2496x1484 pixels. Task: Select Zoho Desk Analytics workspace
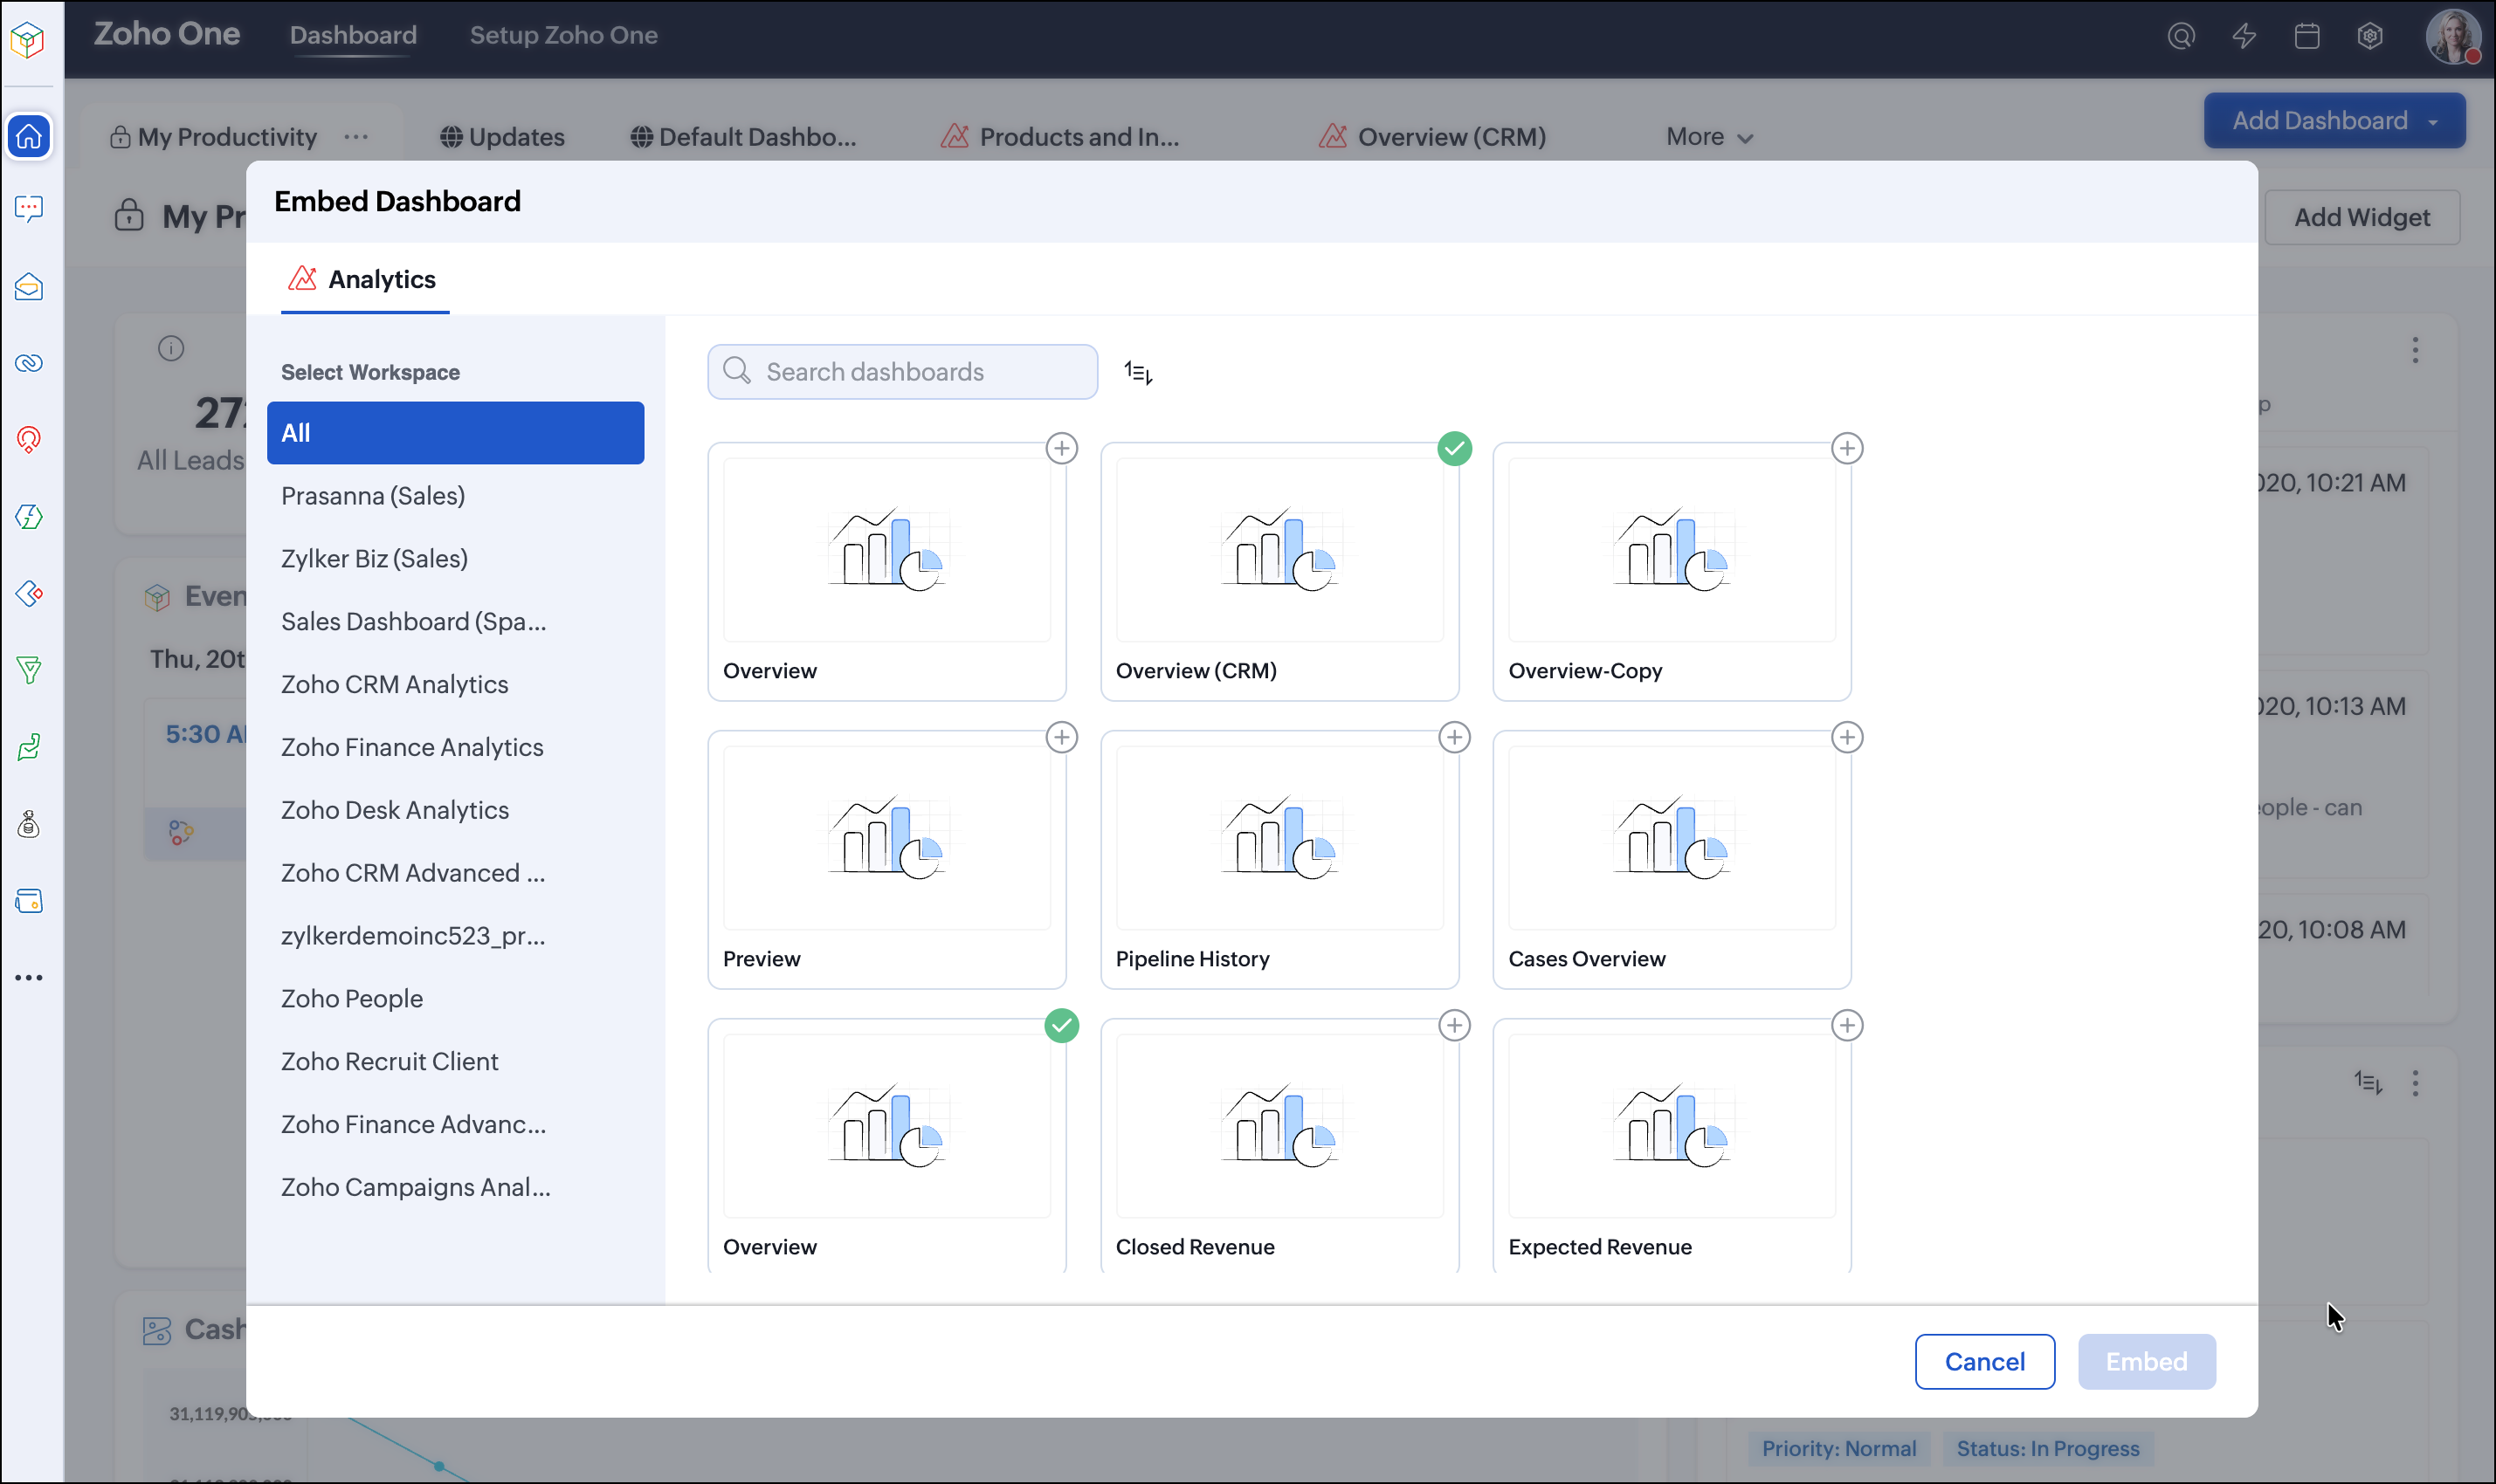(455, 810)
